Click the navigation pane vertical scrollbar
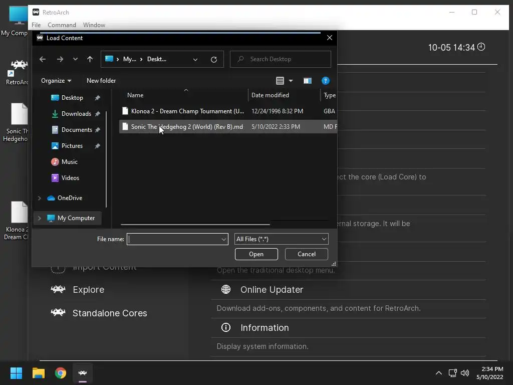Image resolution: width=513 pixels, height=385 pixels. (106, 159)
